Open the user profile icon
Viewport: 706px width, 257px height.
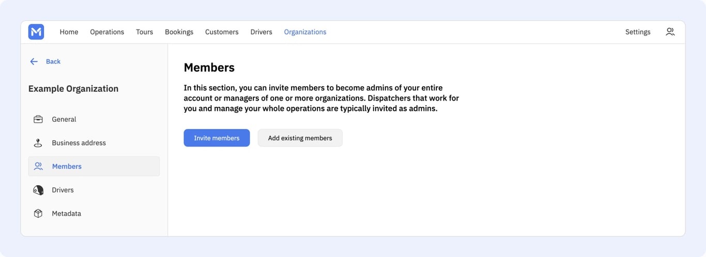(x=670, y=32)
